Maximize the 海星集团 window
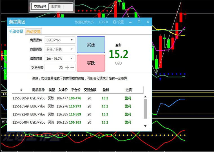214x152 pixels. click(x=139, y=22)
